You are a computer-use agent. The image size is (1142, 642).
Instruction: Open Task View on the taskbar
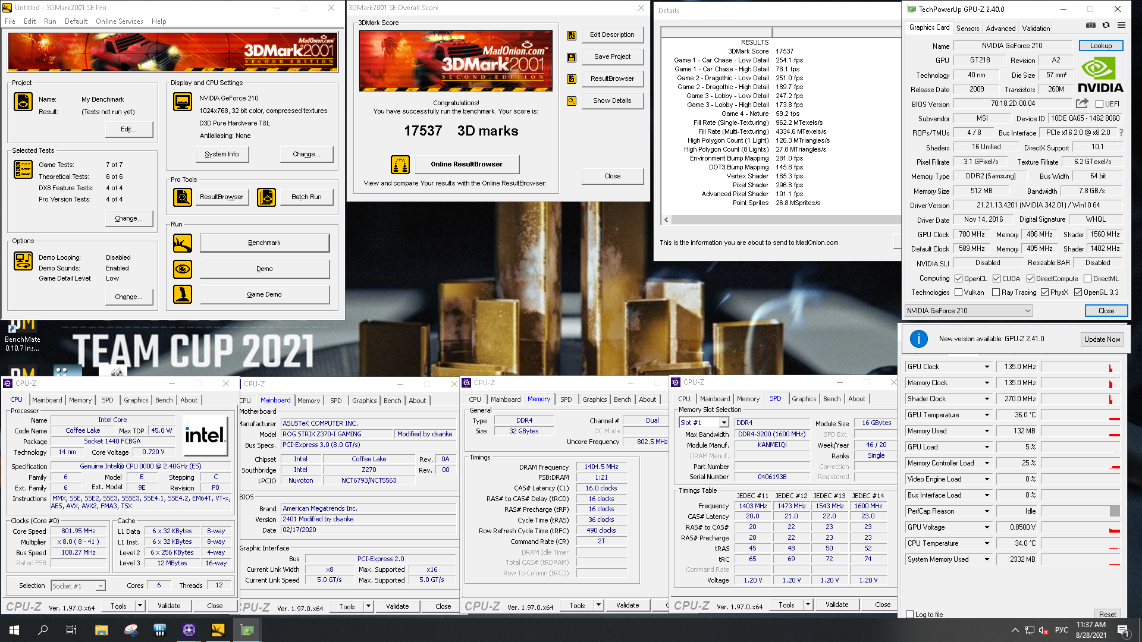point(71,630)
